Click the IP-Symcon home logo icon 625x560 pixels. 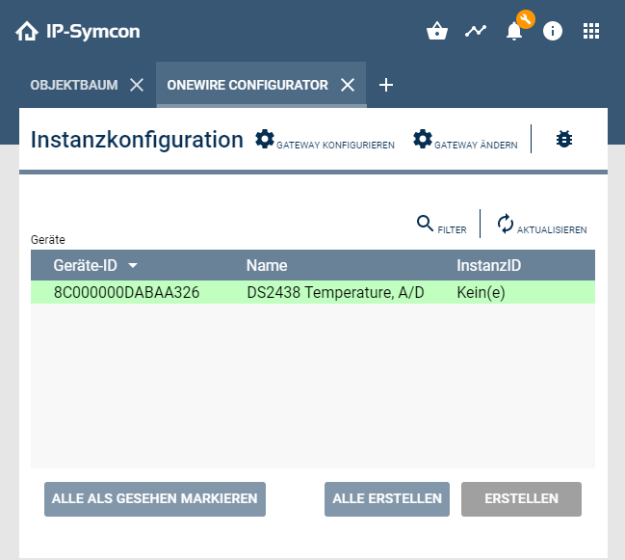26,31
